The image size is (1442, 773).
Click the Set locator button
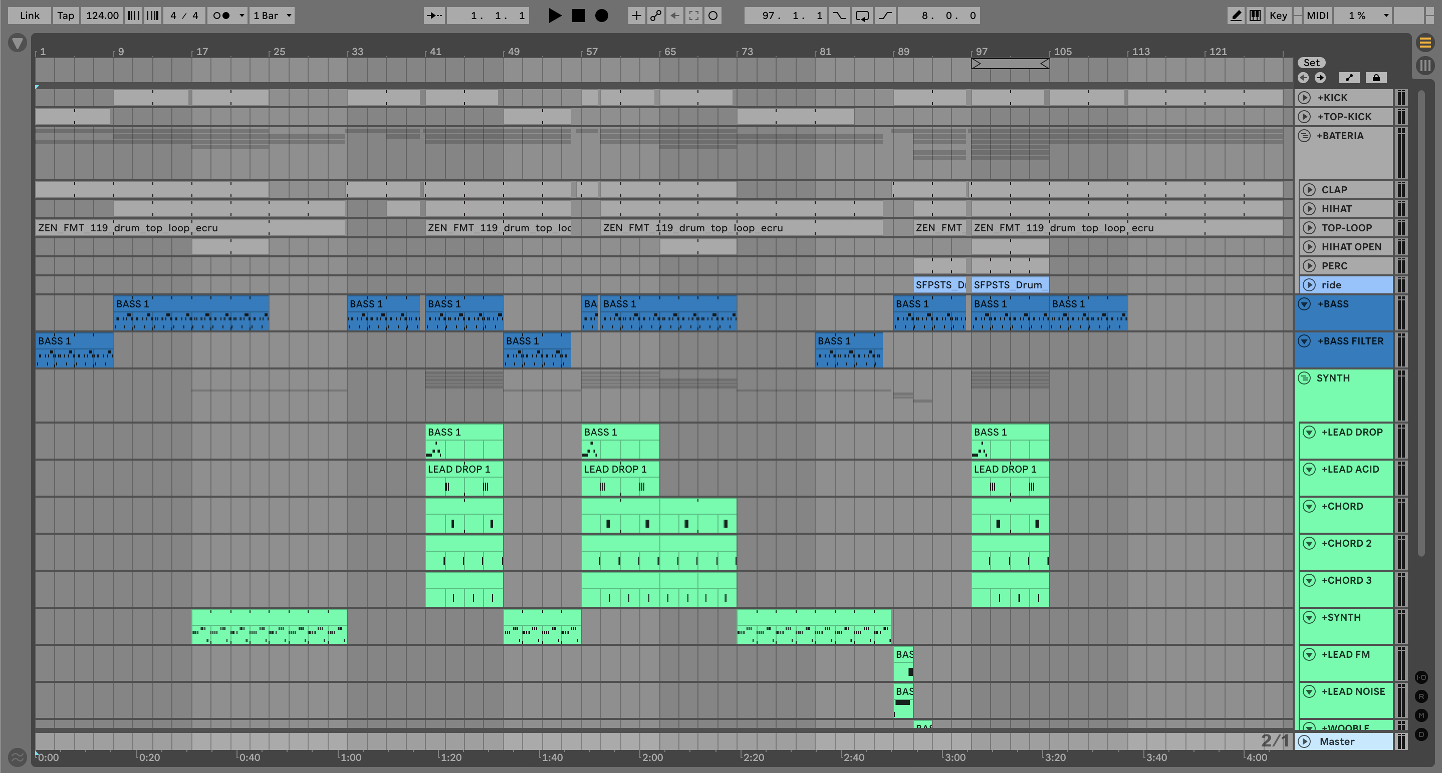click(x=1312, y=63)
